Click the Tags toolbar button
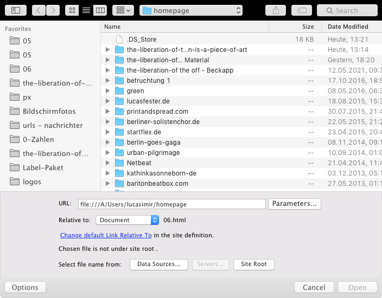Image resolution: width=382 pixels, height=298 pixels. 302,10
